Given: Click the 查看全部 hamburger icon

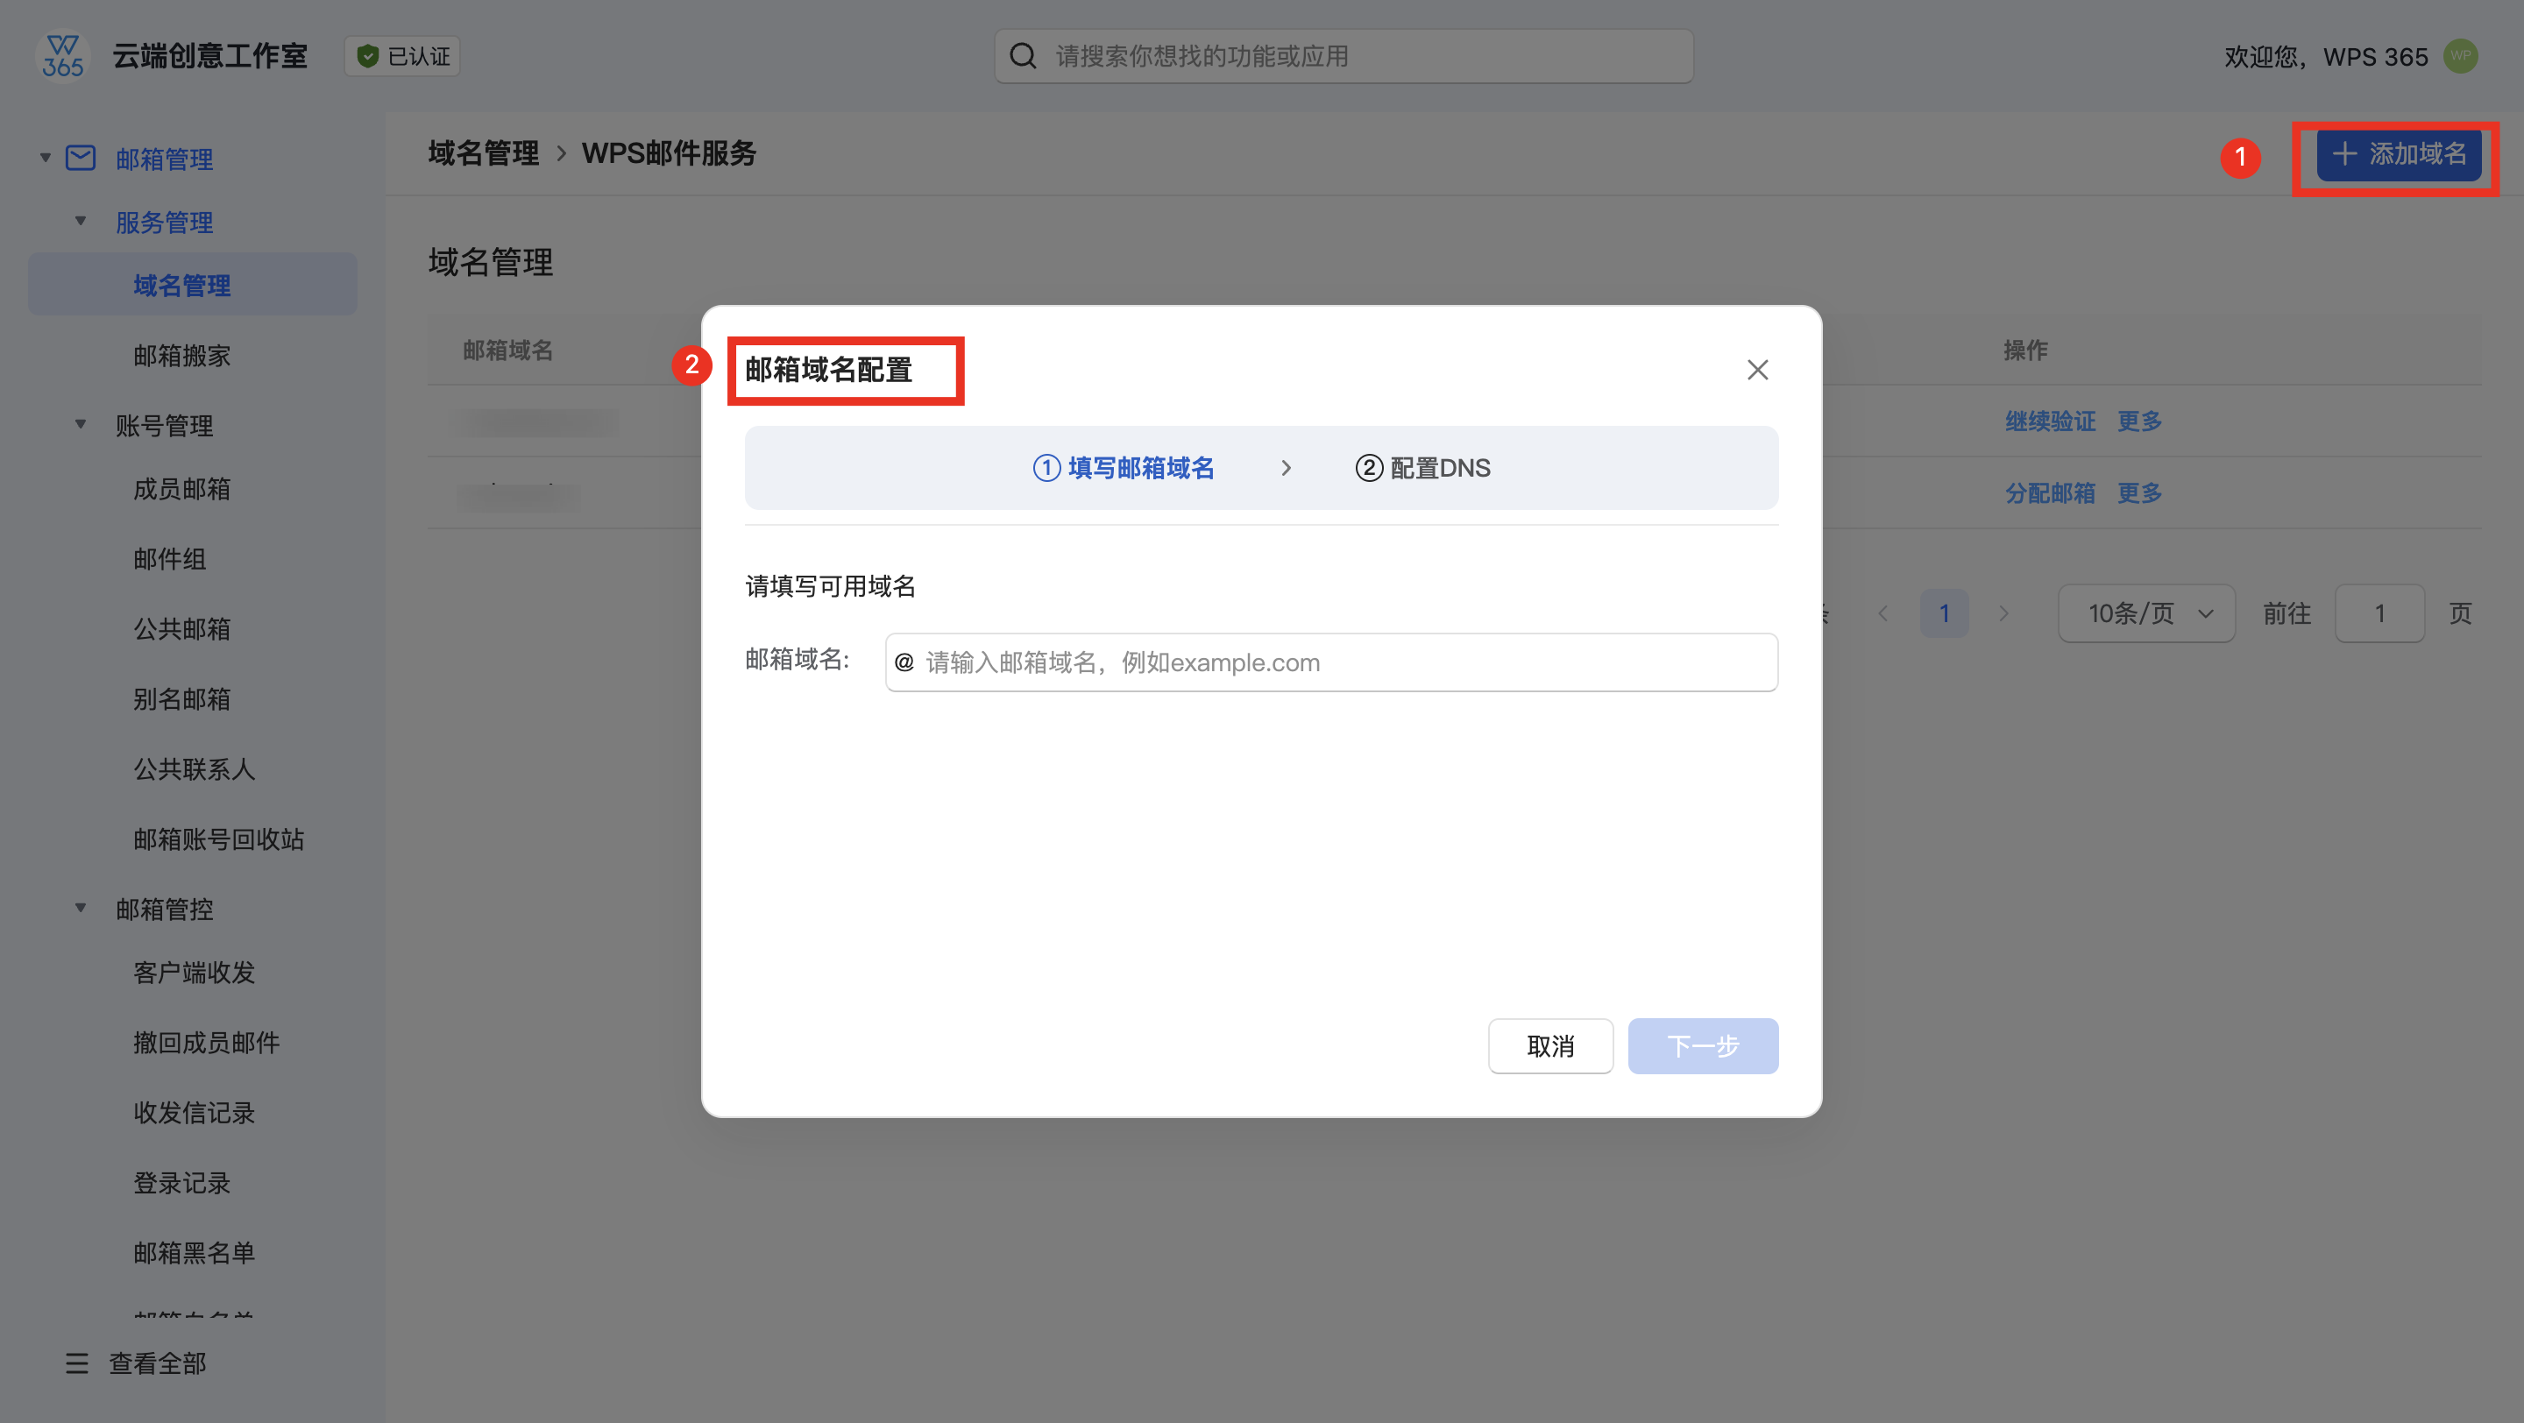Looking at the screenshot, I should 76,1363.
